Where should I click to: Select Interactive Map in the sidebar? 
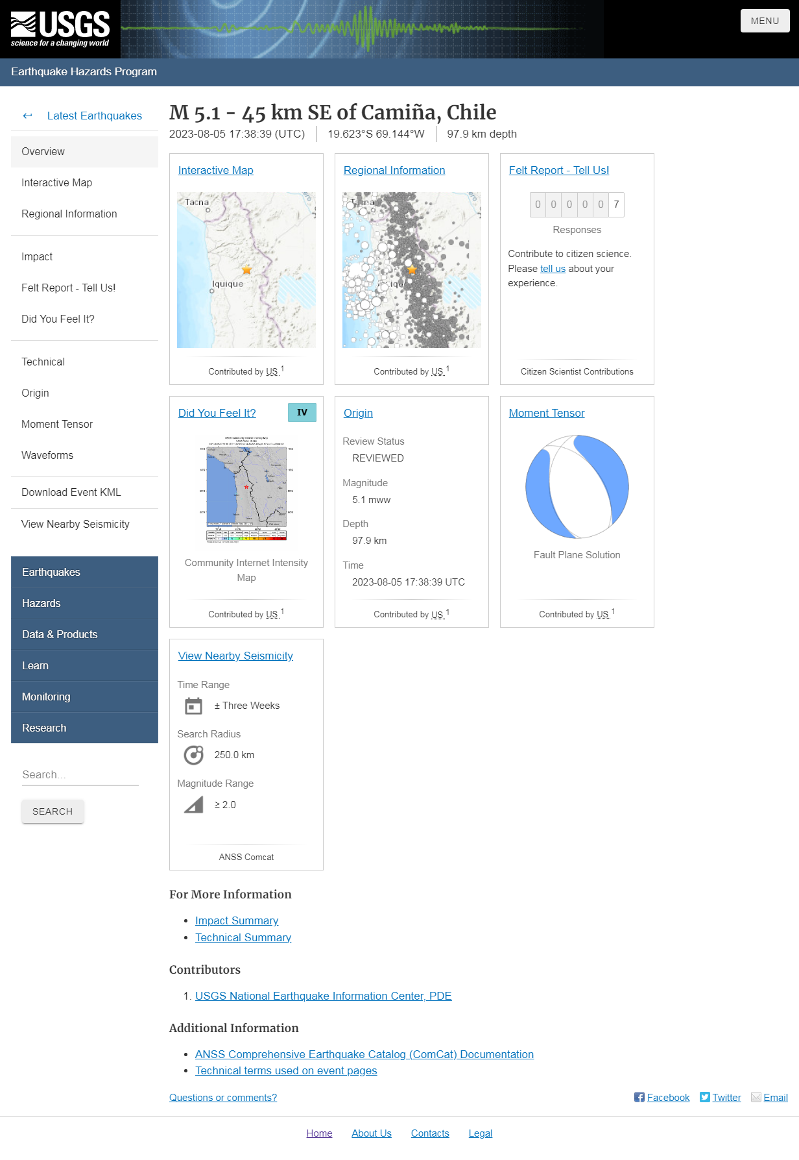84,182
